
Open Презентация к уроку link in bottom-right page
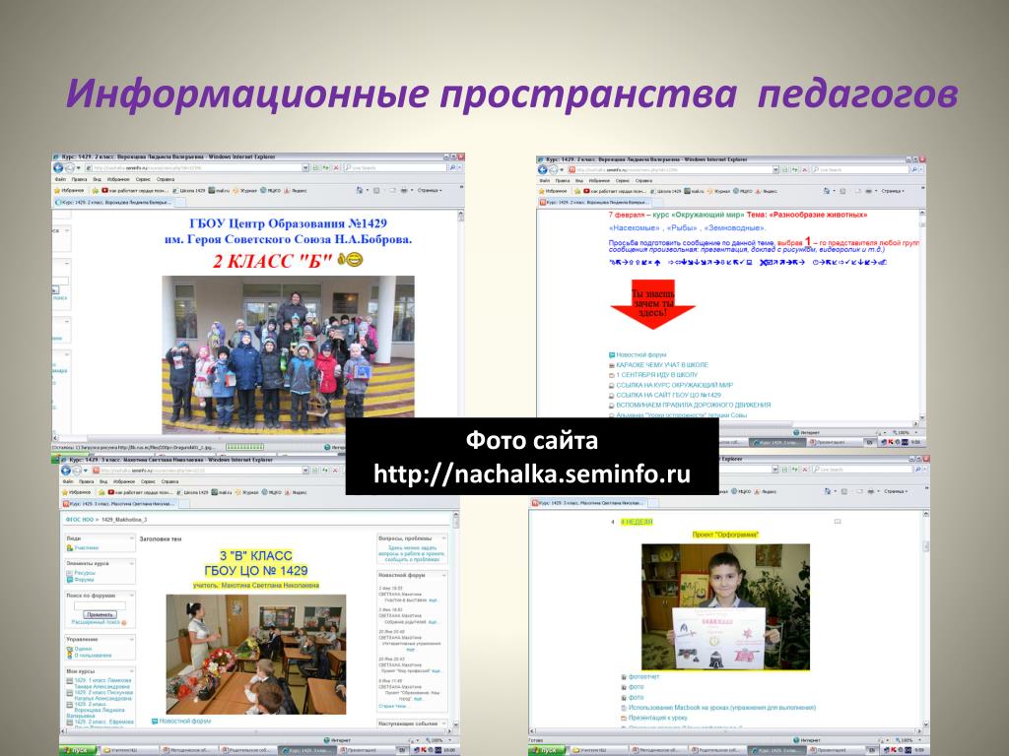(657, 718)
